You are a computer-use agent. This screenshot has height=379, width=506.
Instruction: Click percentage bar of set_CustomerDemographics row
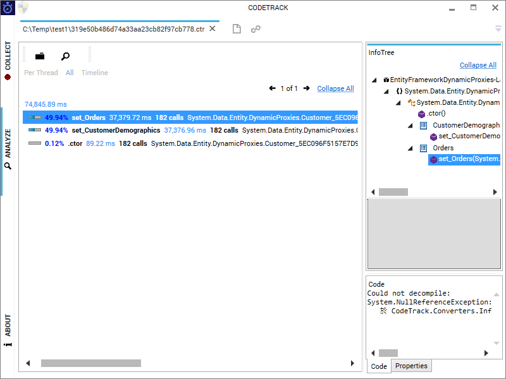(x=35, y=130)
